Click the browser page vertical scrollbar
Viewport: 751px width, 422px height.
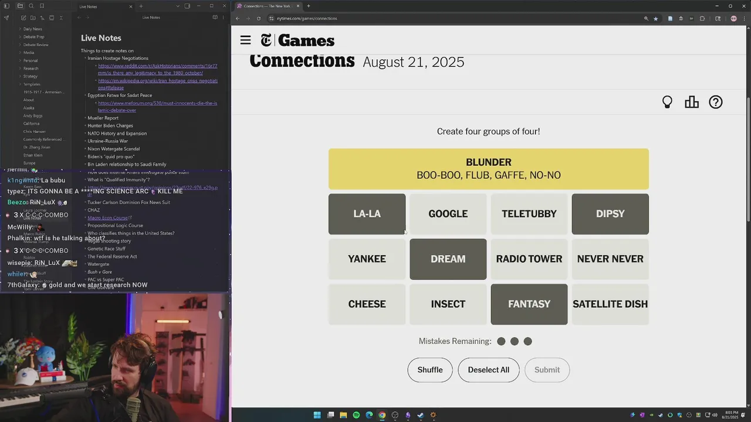point(748,158)
